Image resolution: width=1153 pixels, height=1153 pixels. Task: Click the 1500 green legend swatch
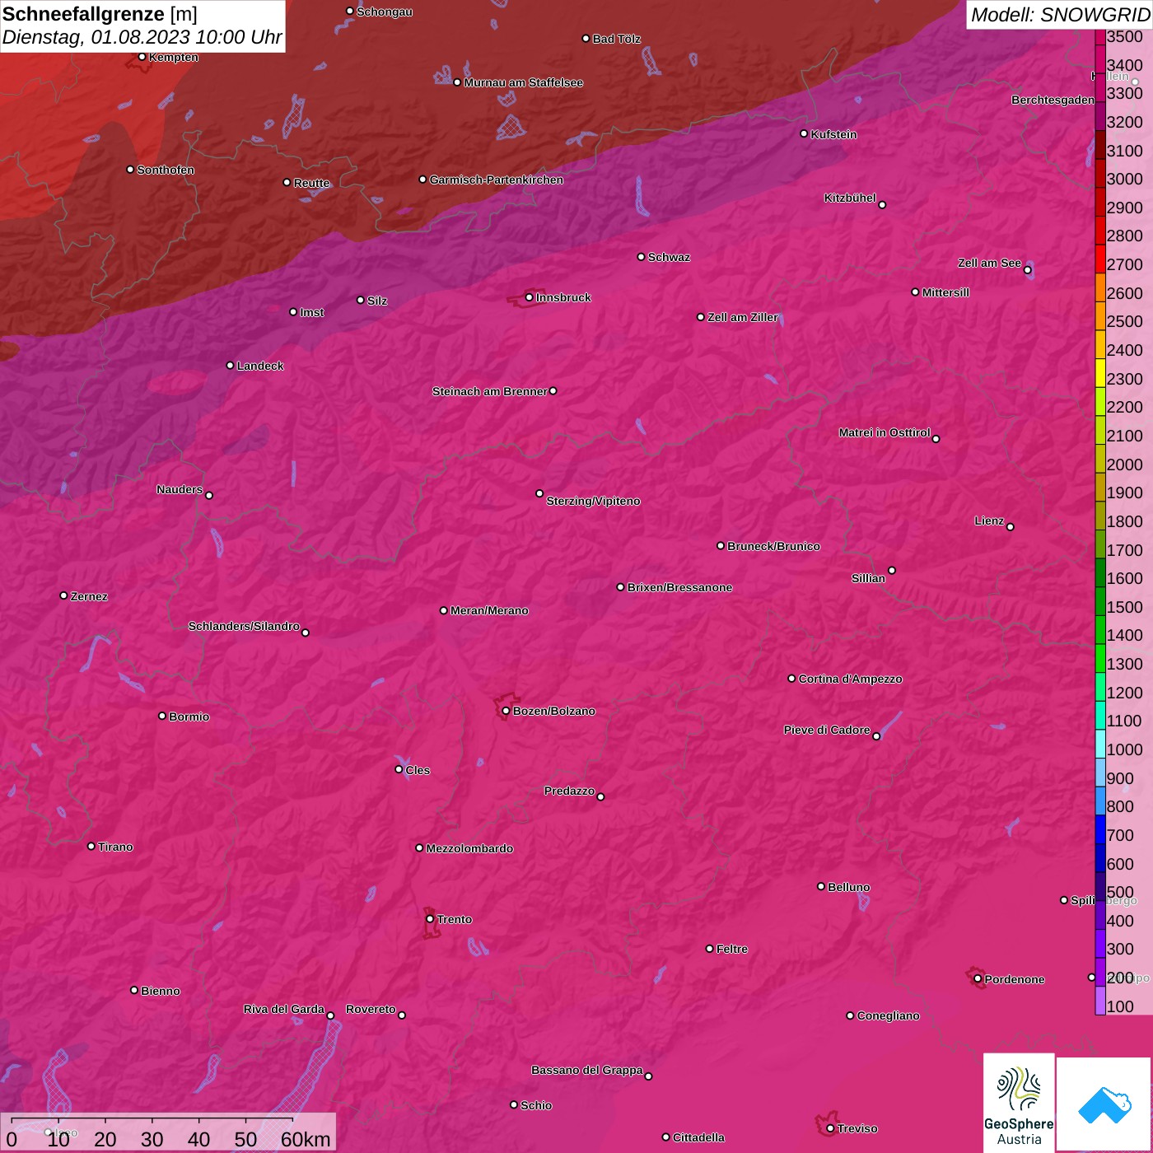[x=1099, y=601]
